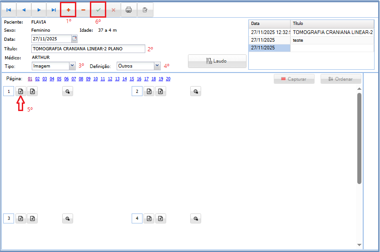Jump to the last record arrow

tap(54, 10)
